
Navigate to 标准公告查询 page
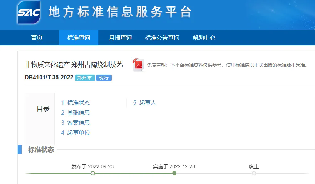[162, 38]
